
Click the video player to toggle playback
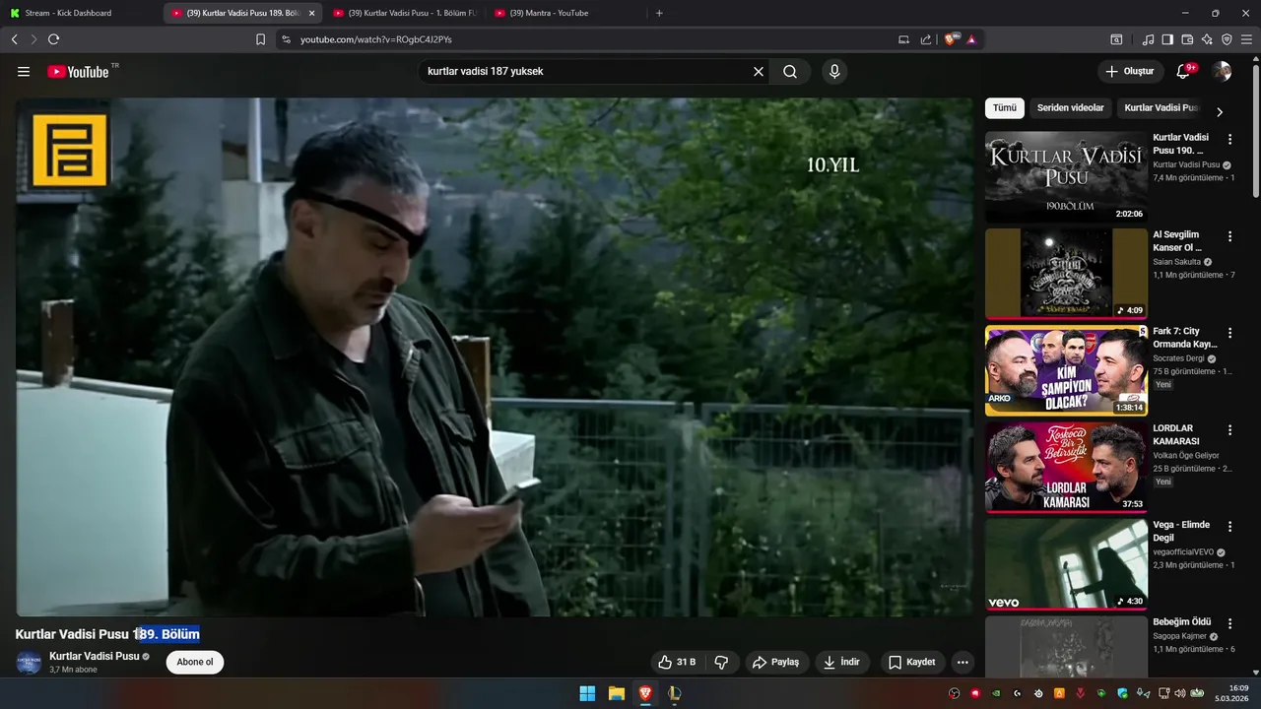494,356
